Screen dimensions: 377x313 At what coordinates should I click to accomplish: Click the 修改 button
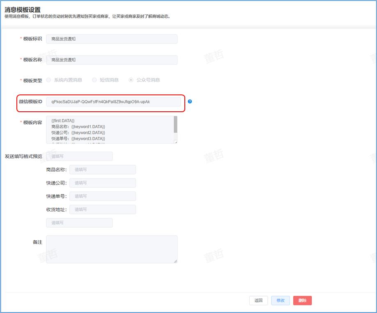280,301
